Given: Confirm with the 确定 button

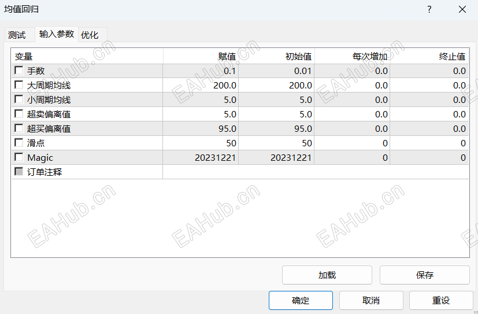Looking at the screenshot, I should [x=301, y=300].
